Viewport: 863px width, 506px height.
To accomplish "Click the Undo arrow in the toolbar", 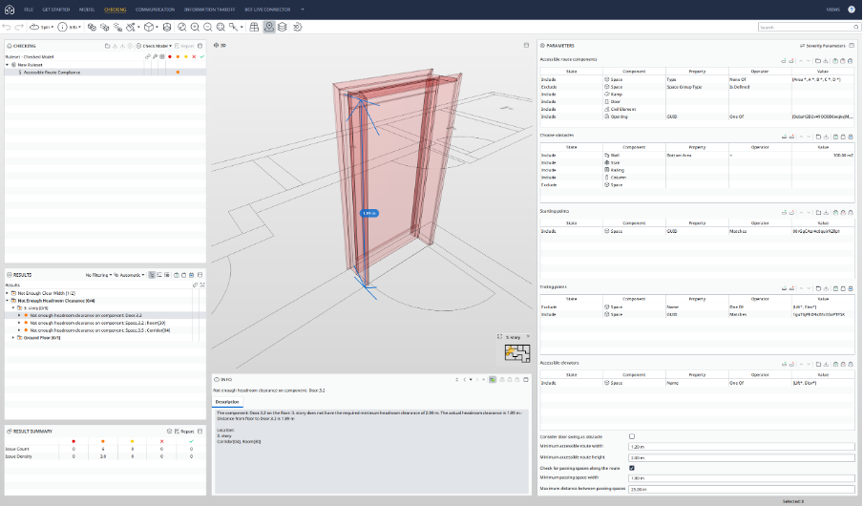I will click(x=8, y=27).
